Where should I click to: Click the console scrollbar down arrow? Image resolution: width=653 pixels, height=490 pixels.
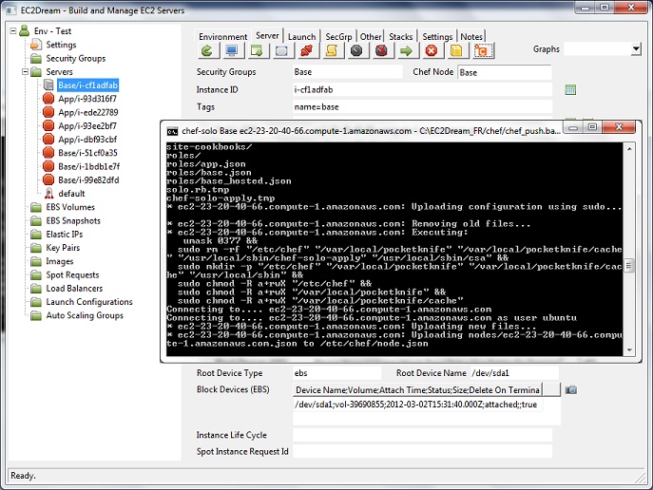pos(629,349)
